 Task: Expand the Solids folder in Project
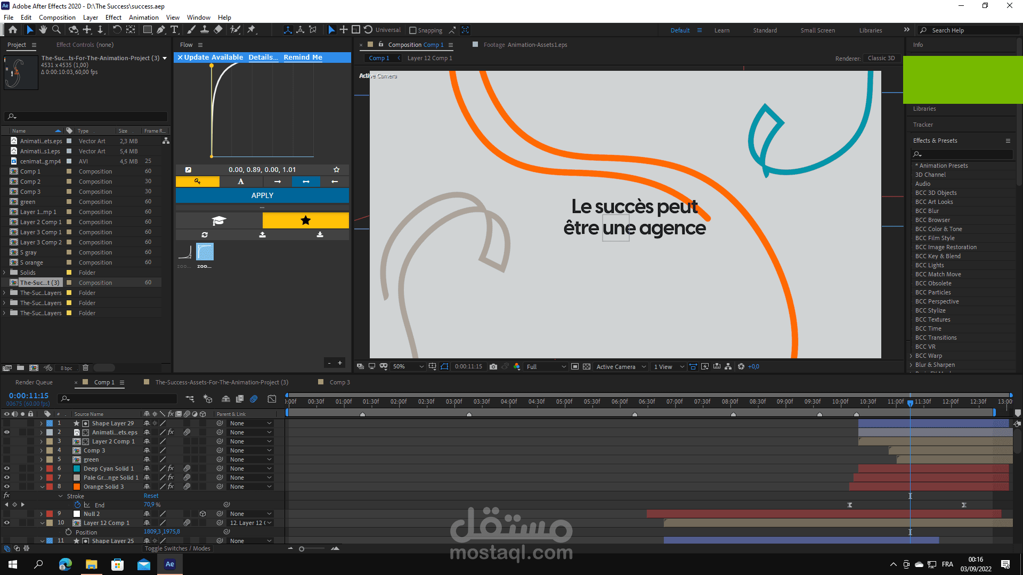coord(4,273)
